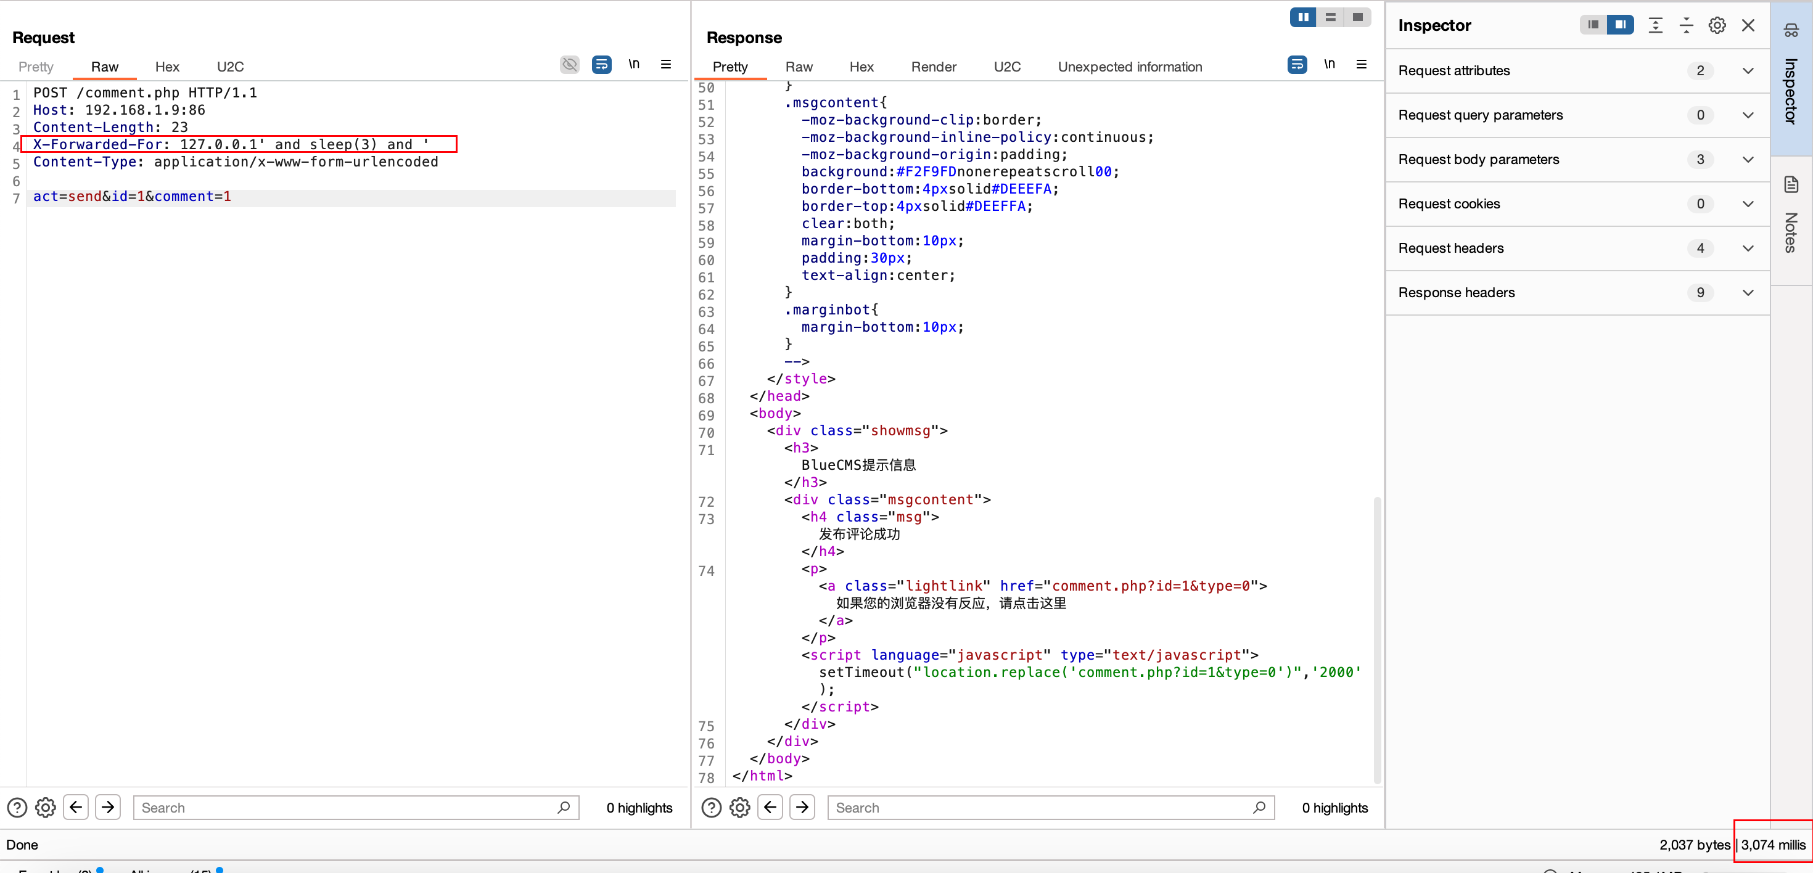
Task: Switch Request view to Raw tab
Action: click(x=104, y=67)
